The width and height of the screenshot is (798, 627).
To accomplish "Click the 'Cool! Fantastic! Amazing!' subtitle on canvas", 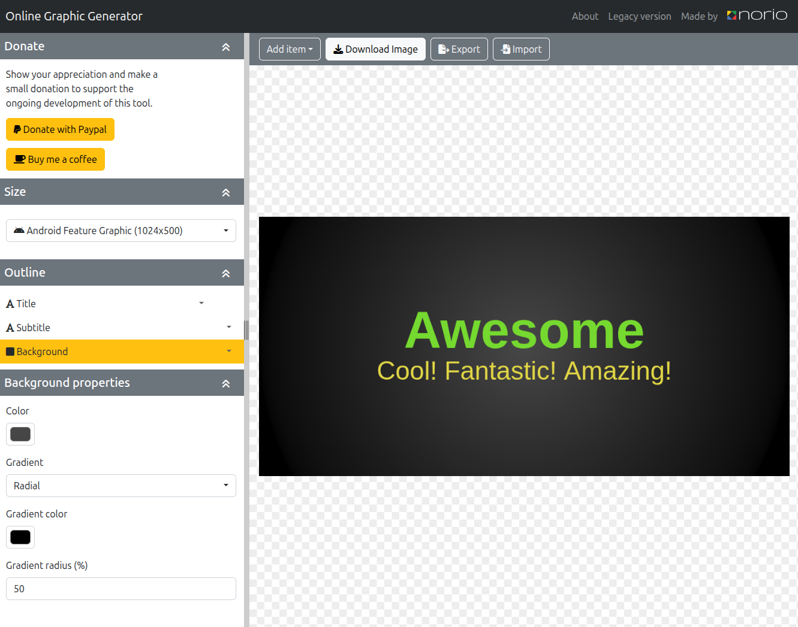I will pos(524,371).
